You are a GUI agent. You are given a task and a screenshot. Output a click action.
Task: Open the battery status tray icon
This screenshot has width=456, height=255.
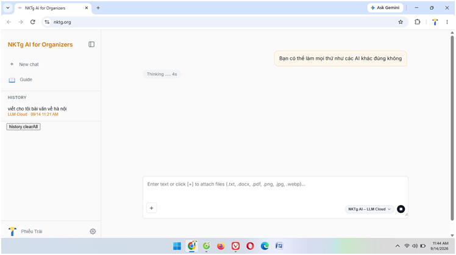(423, 246)
